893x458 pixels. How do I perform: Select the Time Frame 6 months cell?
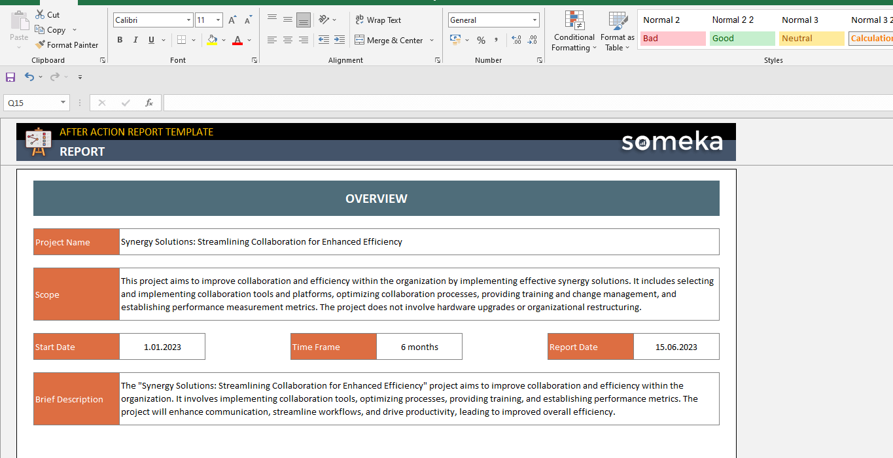[x=419, y=347]
